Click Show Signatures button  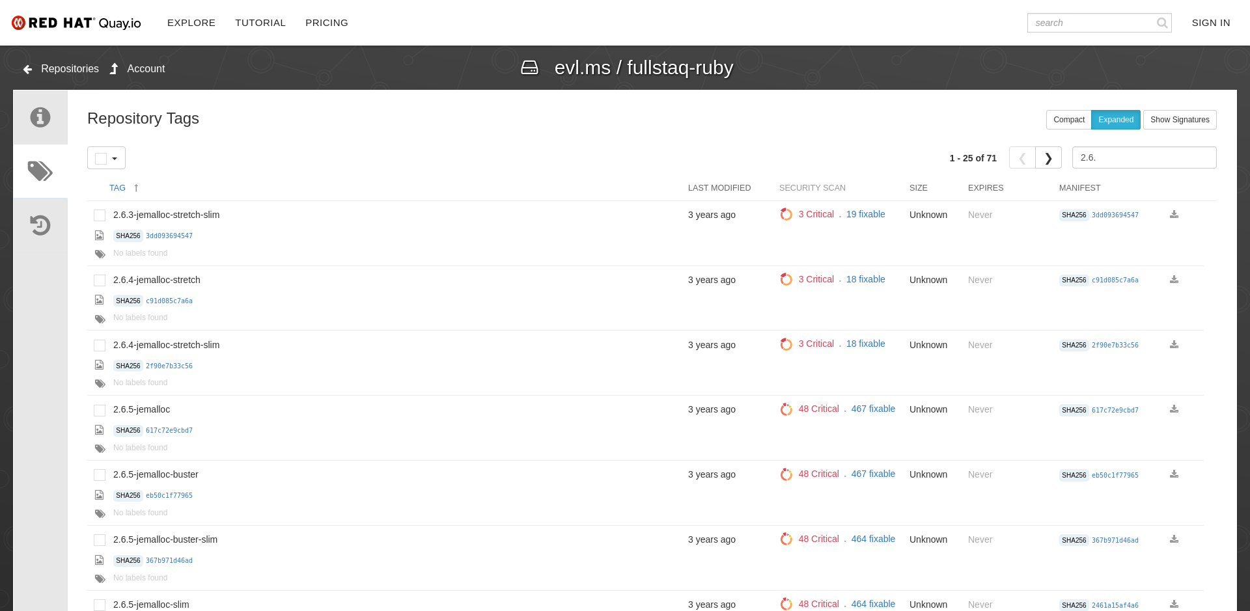(1179, 120)
